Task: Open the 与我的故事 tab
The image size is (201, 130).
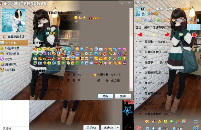Action: coord(14,54)
